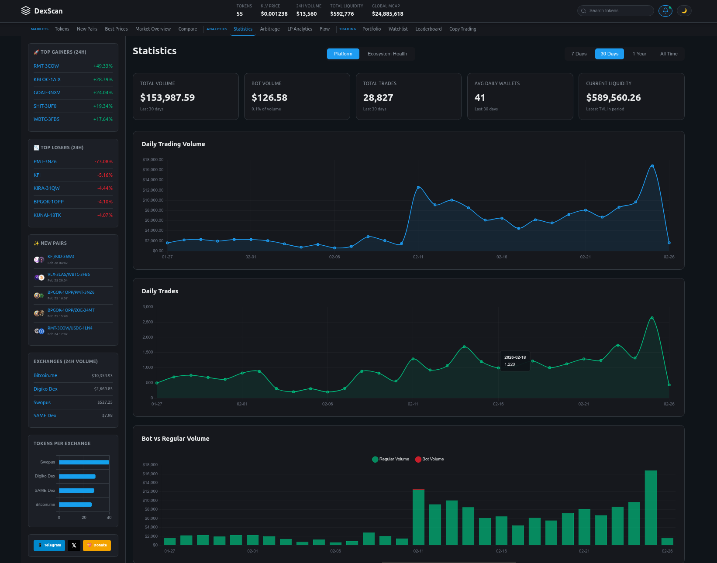Toggle dark mode moon icon
Screen dimensions: 717x563
point(684,11)
